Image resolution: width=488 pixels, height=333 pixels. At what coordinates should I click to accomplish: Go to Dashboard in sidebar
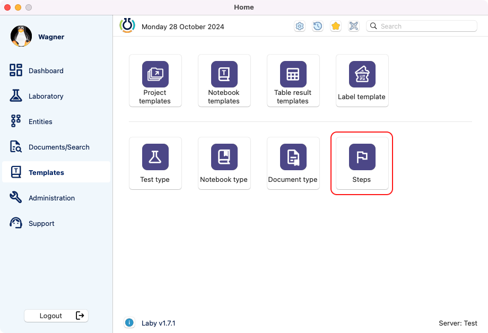coord(56,71)
